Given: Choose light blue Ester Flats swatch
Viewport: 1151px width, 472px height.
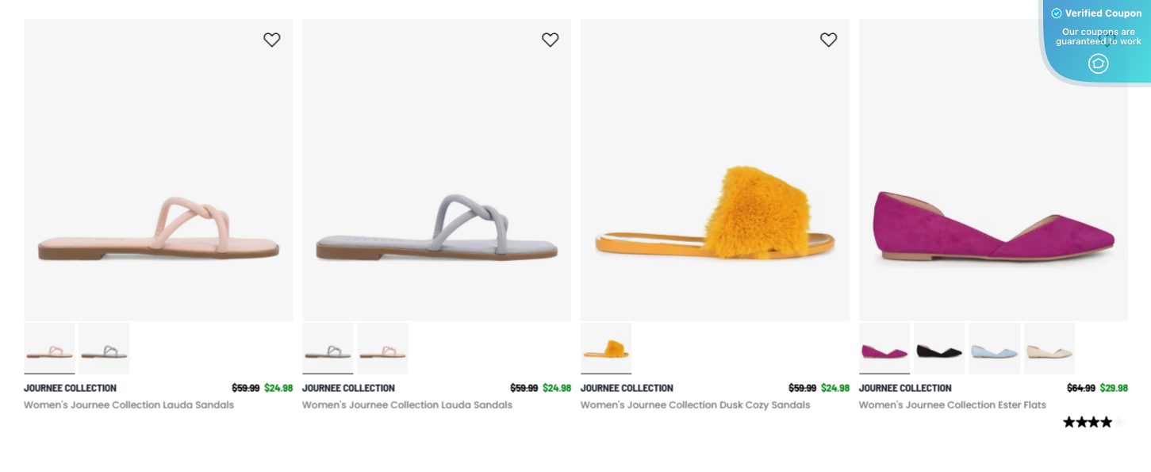Looking at the screenshot, I should 994,349.
